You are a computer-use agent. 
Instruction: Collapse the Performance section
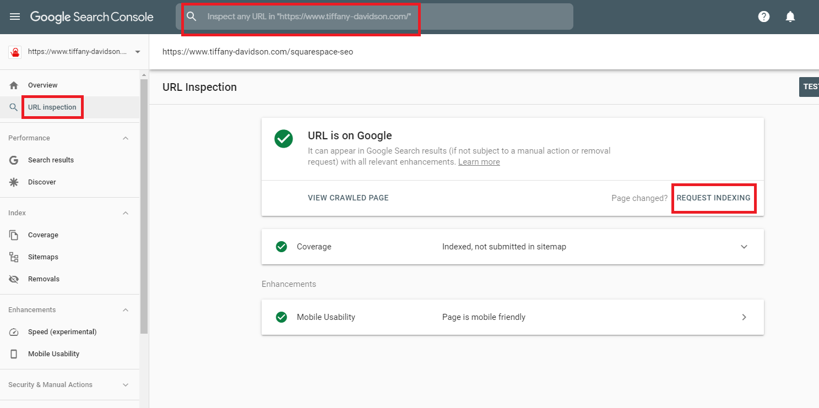tap(126, 138)
